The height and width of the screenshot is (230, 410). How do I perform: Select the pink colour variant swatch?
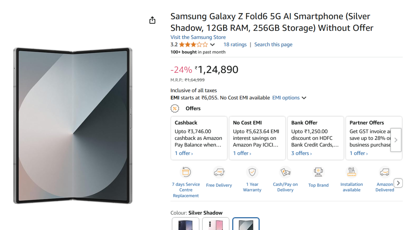[216, 224]
